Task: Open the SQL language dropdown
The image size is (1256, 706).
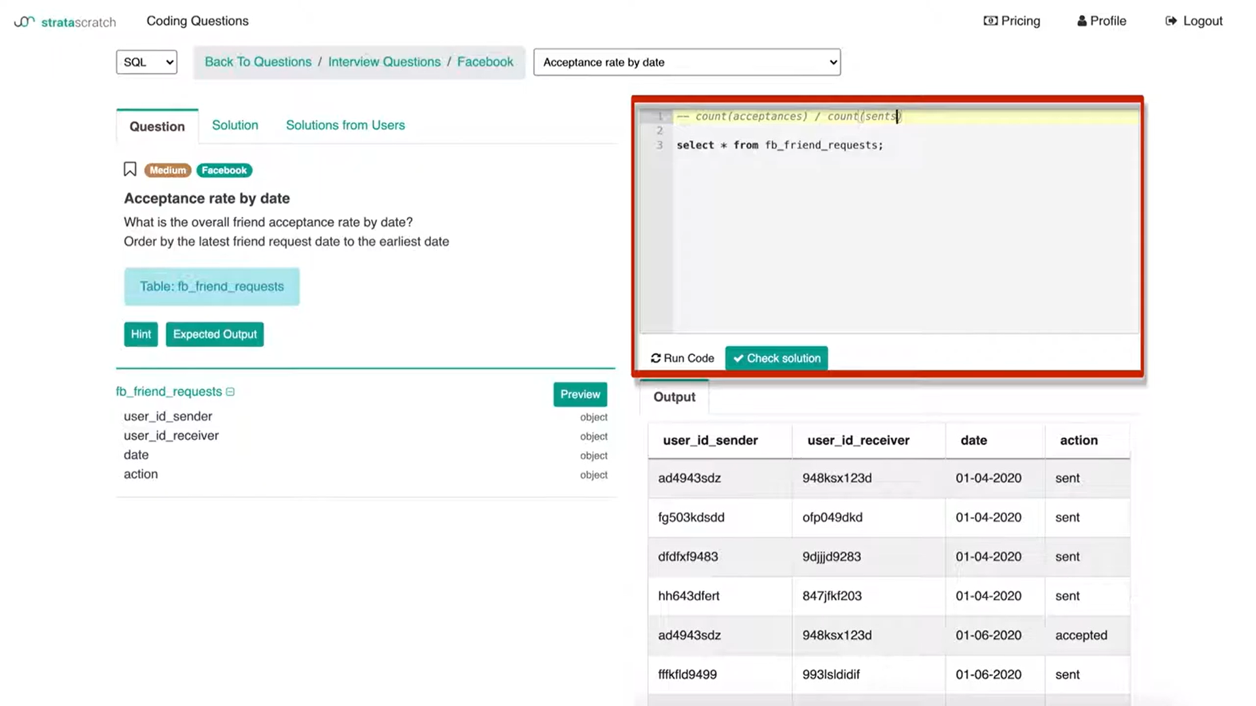Action: pyautogui.click(x=147, y=62)
